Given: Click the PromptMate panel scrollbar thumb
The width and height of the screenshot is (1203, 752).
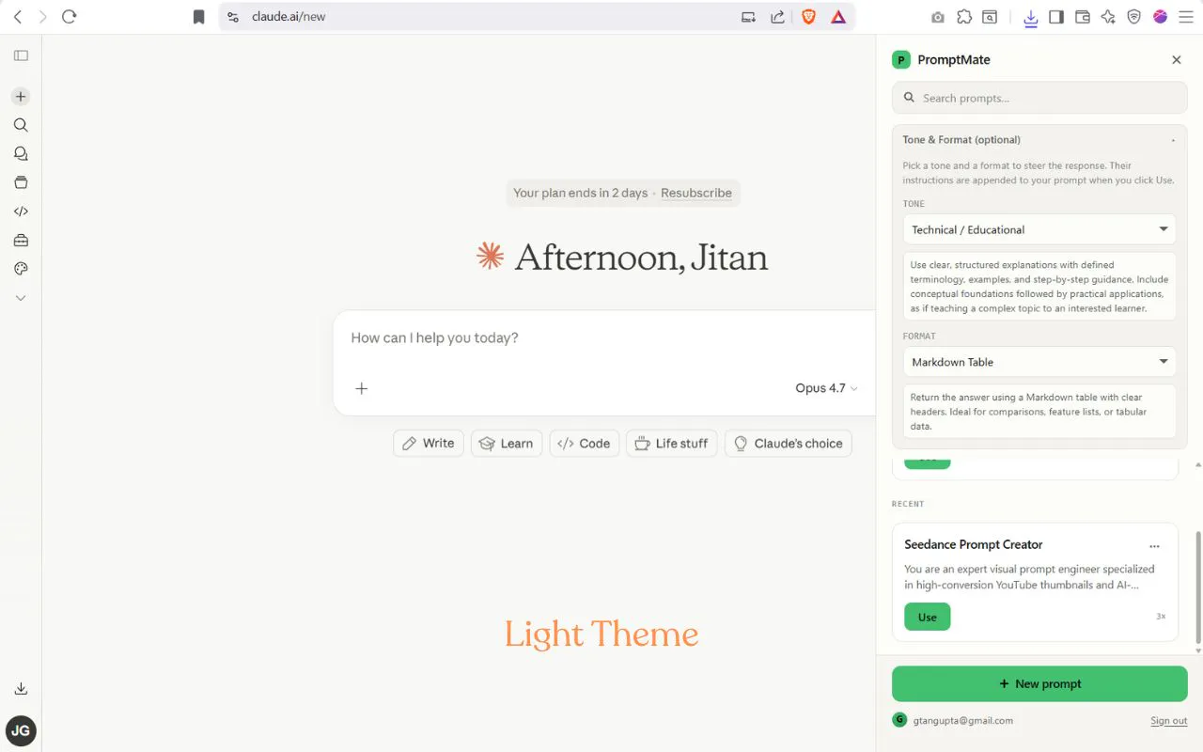Looking at the screenshot, I should (1197, 587).
